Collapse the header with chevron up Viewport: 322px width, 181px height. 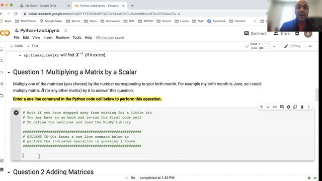tap(310, 46)
